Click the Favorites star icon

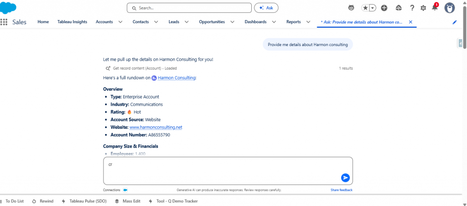[x=365, y=8]
